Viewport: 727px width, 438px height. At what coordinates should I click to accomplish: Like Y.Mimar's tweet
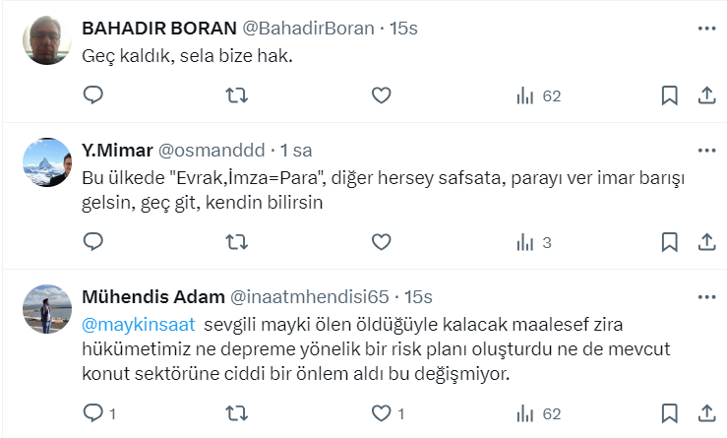tap(381, 241)
